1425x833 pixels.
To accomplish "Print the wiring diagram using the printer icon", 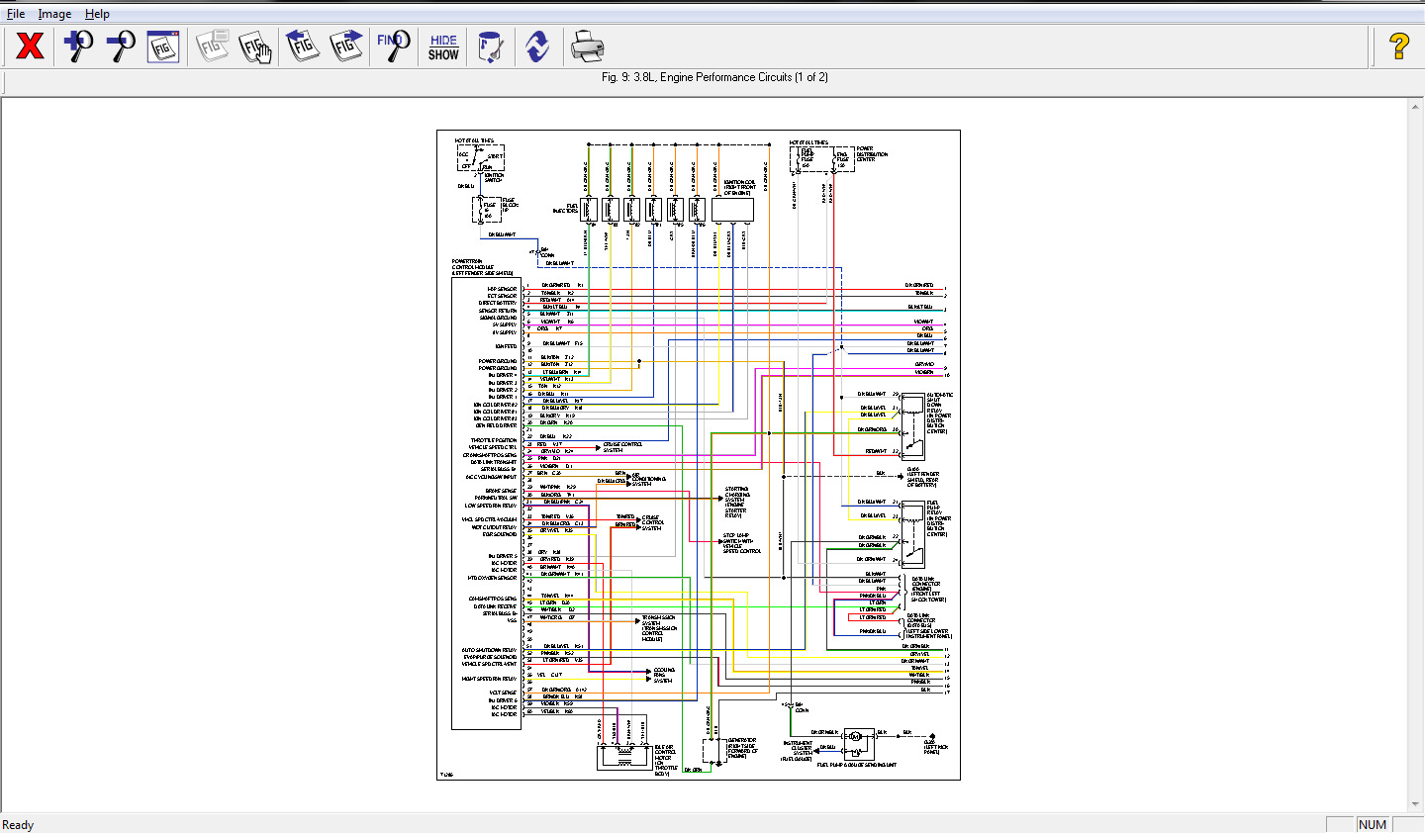I will pos(586,46).
